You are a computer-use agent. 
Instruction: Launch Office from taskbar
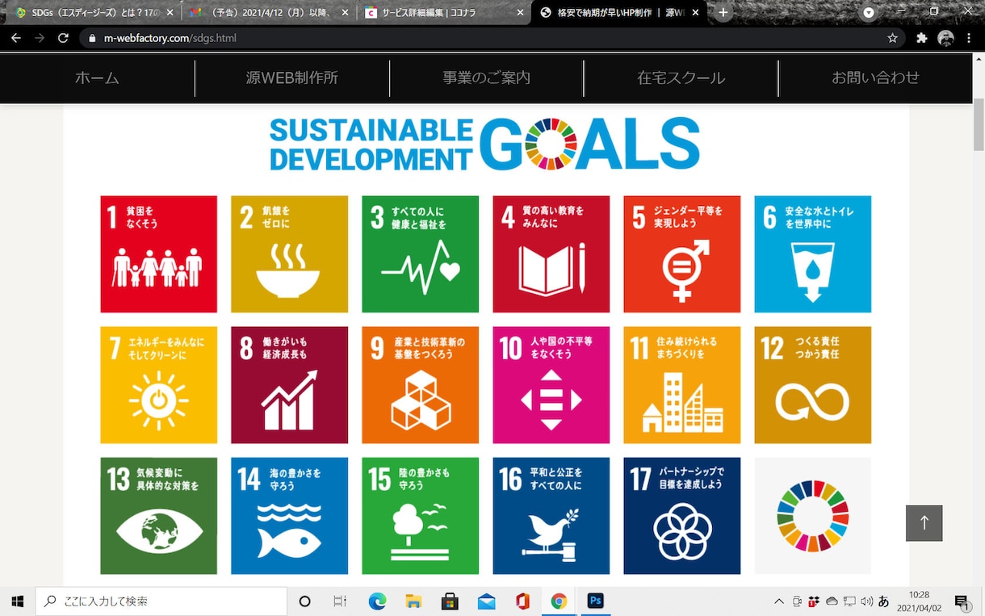coord(522,601)
